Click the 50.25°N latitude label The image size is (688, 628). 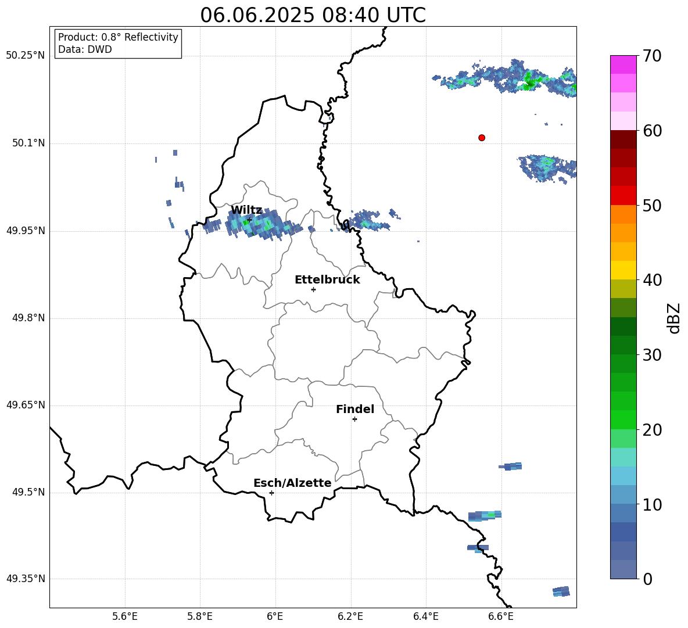click(x=26, y=56)
